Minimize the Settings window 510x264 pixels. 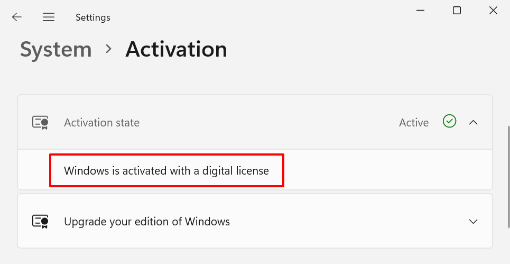pos(421,11)
